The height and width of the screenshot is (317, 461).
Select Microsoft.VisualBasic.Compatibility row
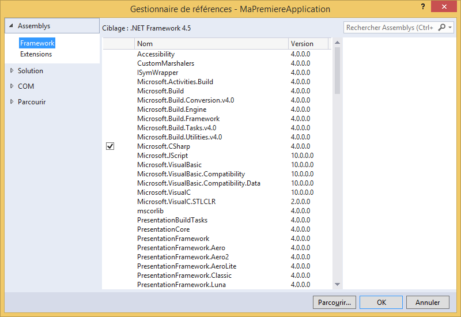pyautogui.click(x=217, y=174)
